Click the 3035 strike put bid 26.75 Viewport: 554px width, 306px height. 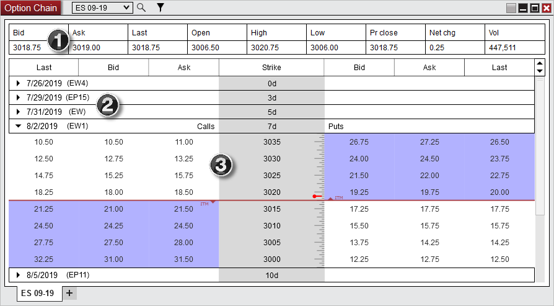[359, 142]
